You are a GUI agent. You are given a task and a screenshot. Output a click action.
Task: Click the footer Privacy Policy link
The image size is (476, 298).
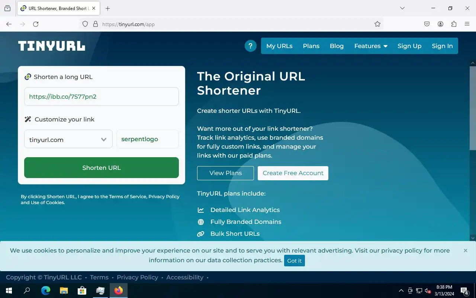137,277
